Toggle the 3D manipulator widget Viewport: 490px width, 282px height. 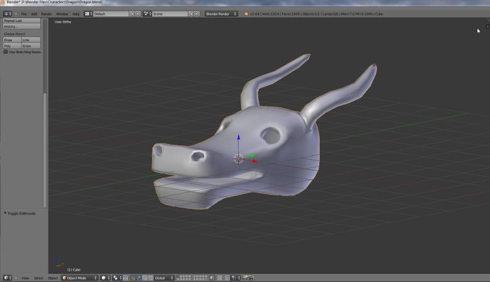(x=131, y=278)
